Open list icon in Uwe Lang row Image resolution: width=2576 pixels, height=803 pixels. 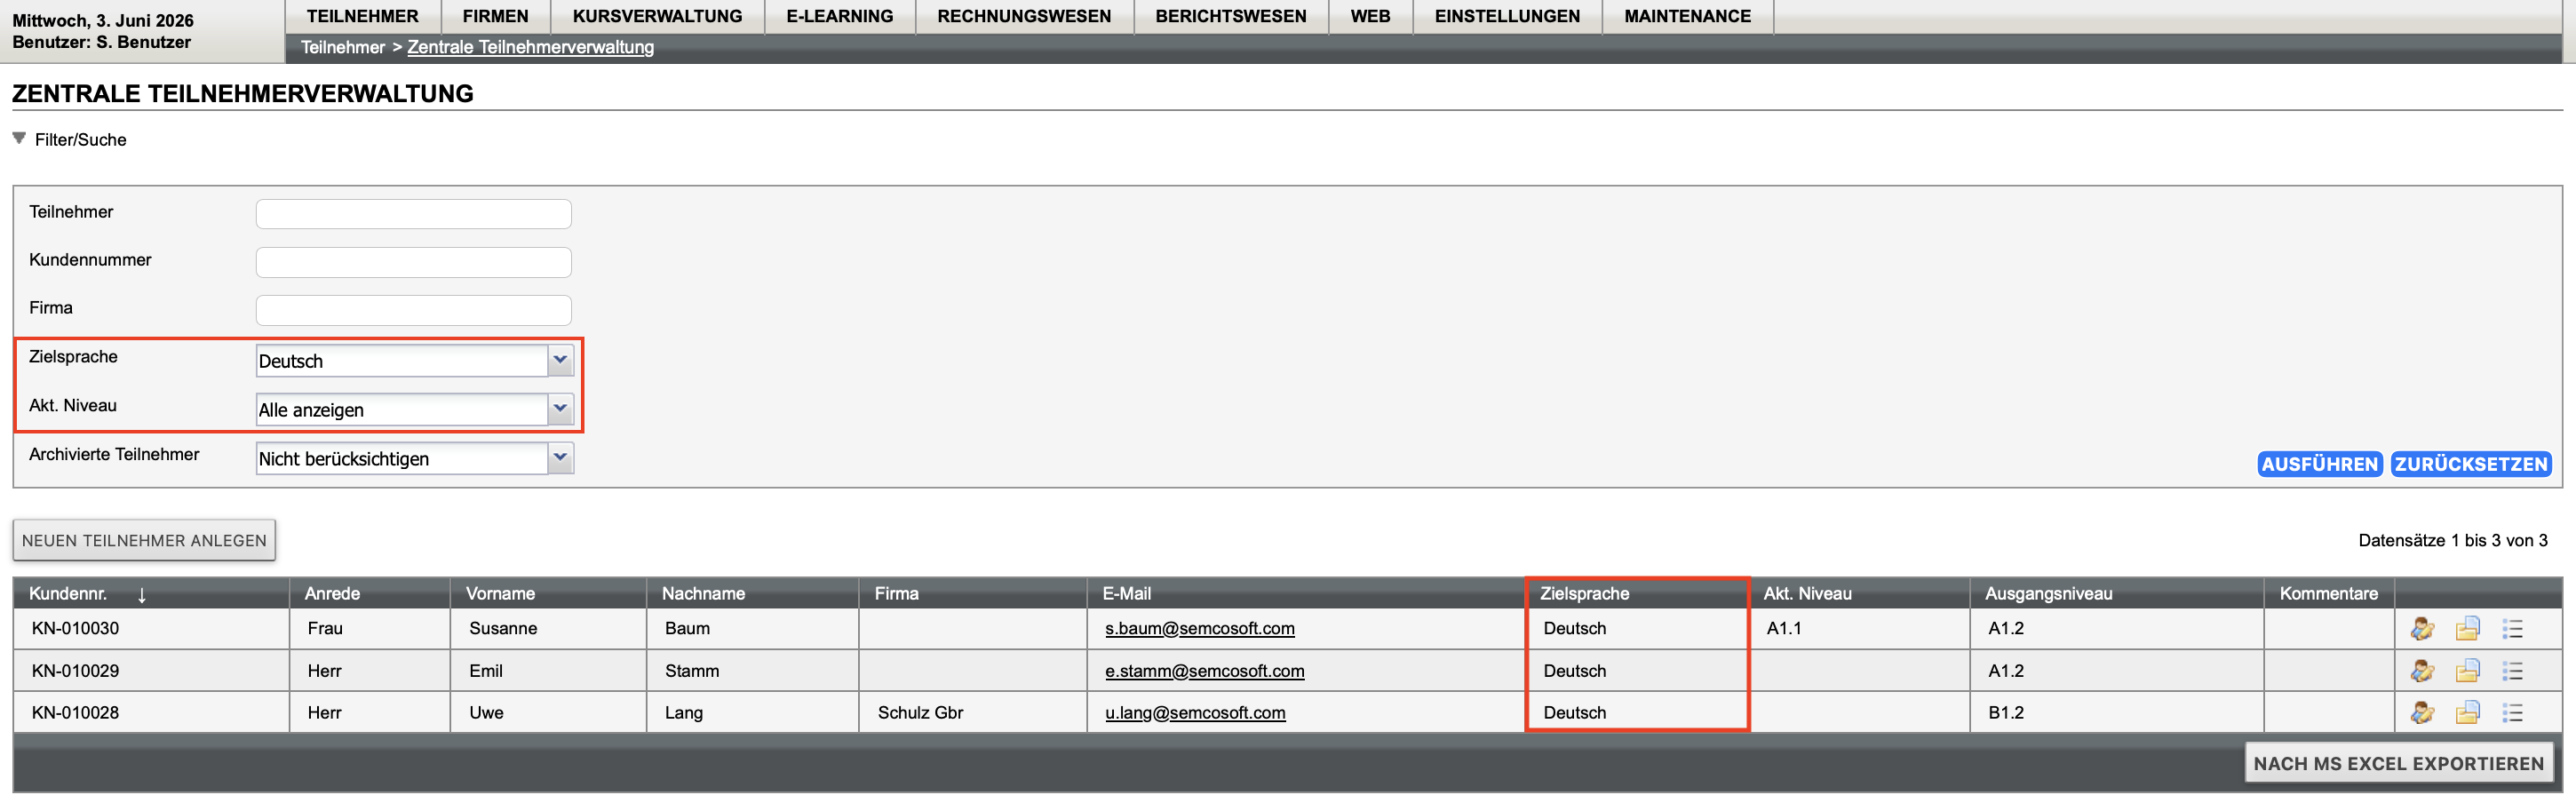(x=2513, y=713)
